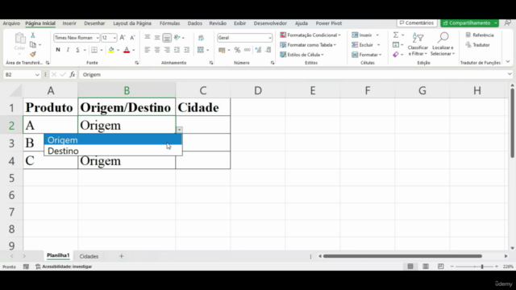This screenshot has width=516, height=290.
Task: Open the Power Pivot tab
Action: coord(329,23)
